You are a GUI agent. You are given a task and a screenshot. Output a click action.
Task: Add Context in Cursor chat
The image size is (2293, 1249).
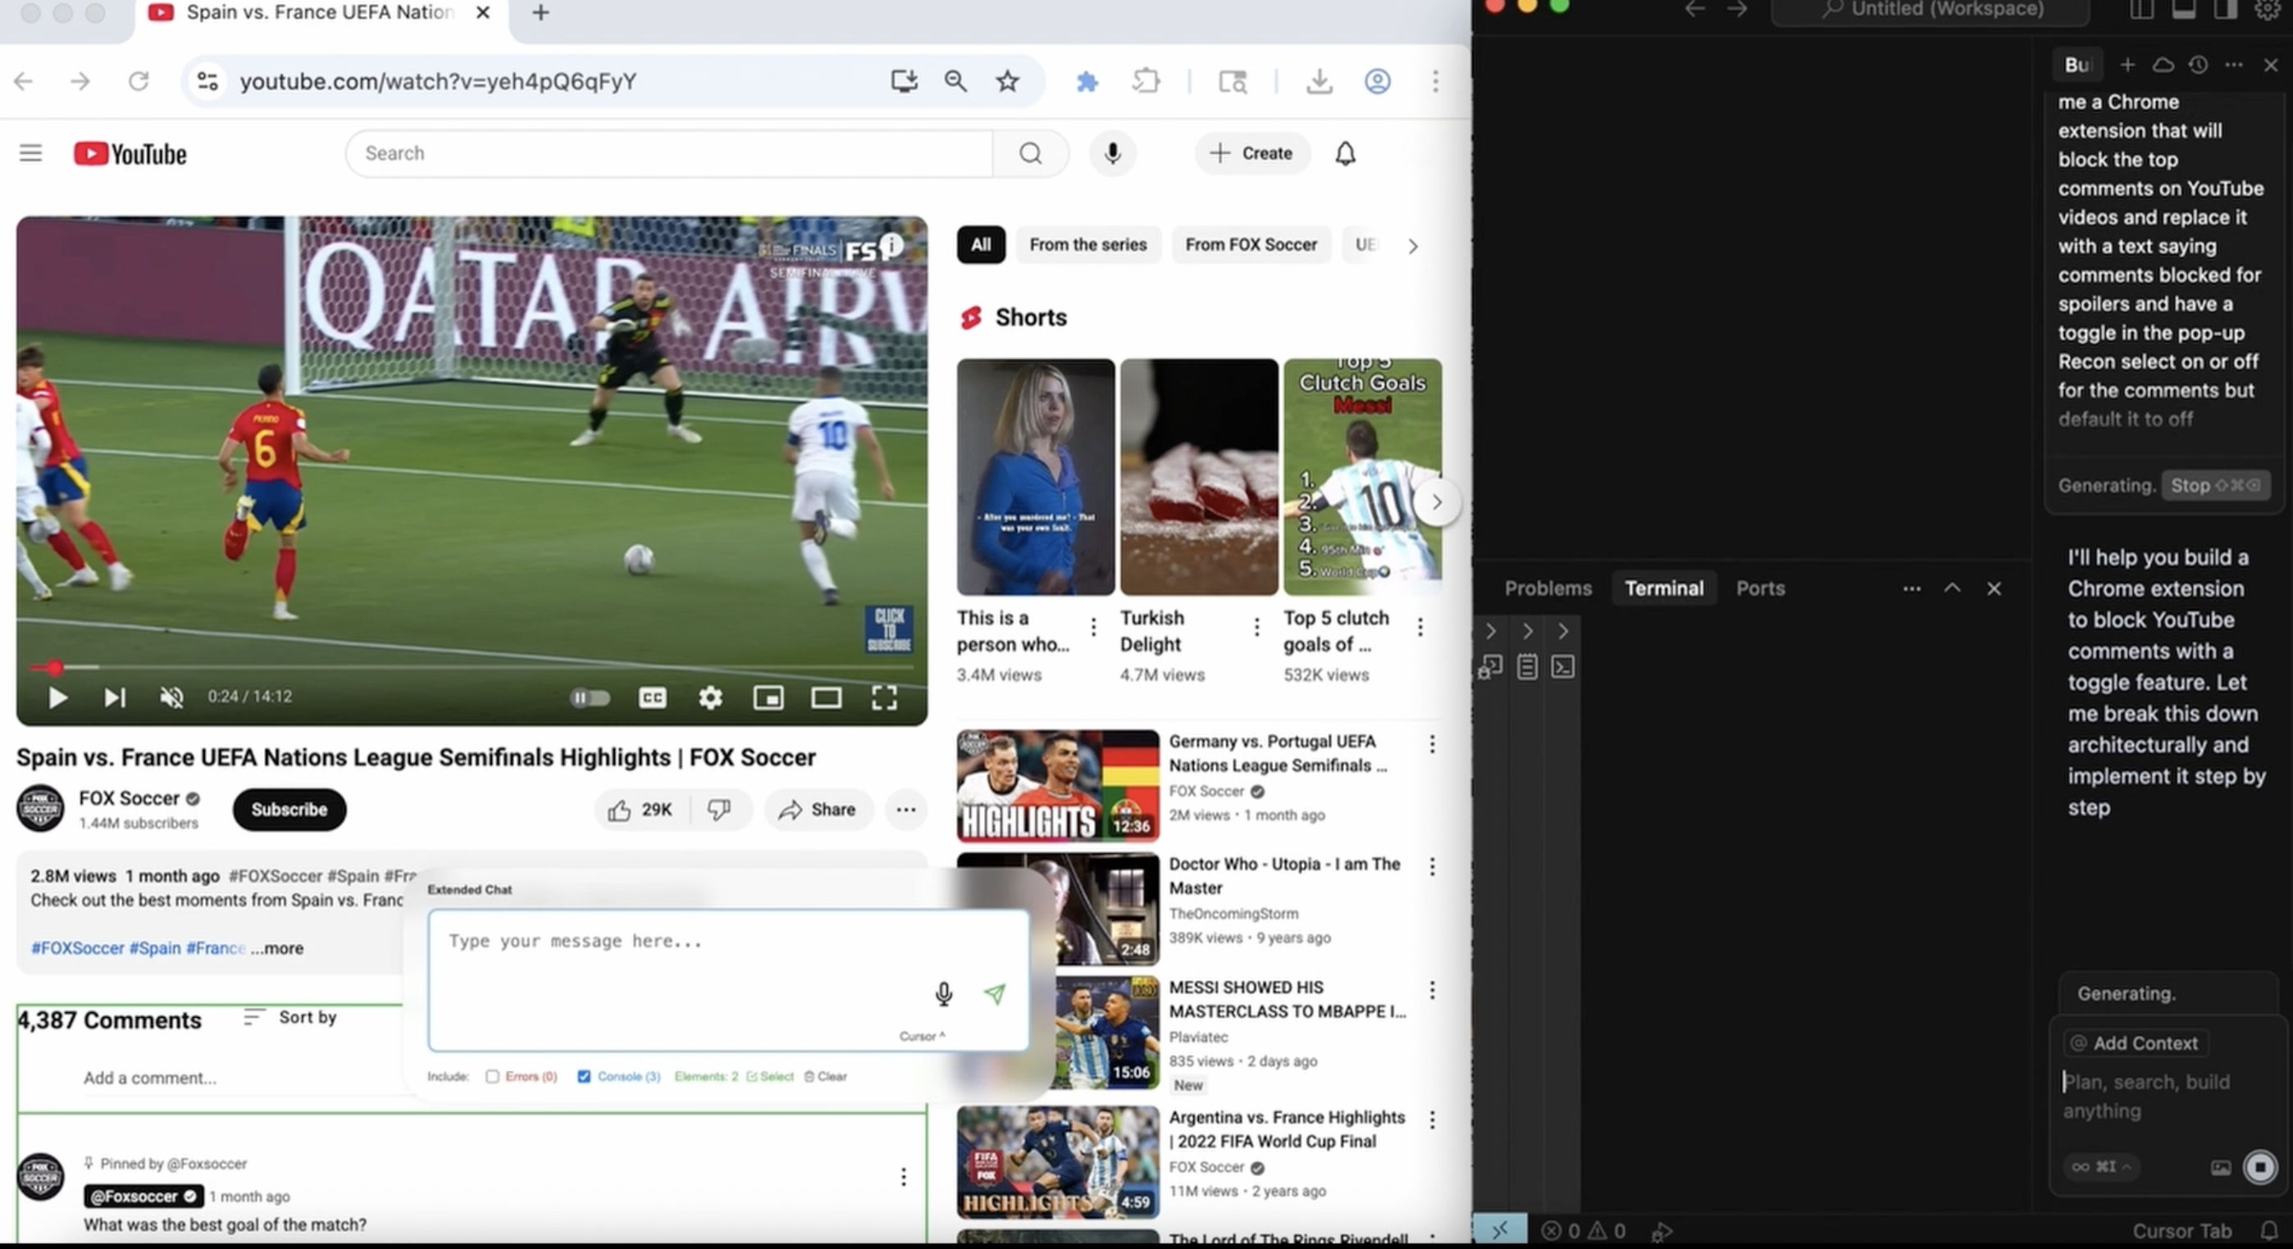2136,1043
